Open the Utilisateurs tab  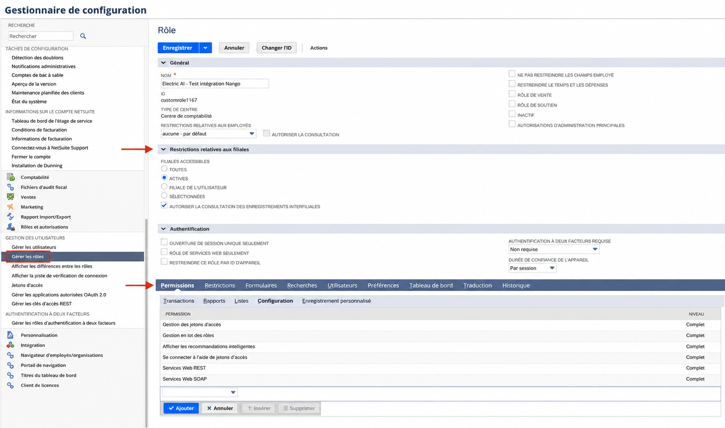pyautogui.click(x=342, y=285)
